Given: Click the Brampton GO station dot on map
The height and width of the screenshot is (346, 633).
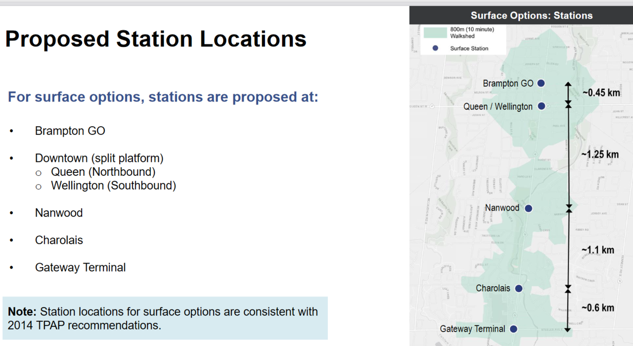Looking at the screenshot, I should point(541,83).
